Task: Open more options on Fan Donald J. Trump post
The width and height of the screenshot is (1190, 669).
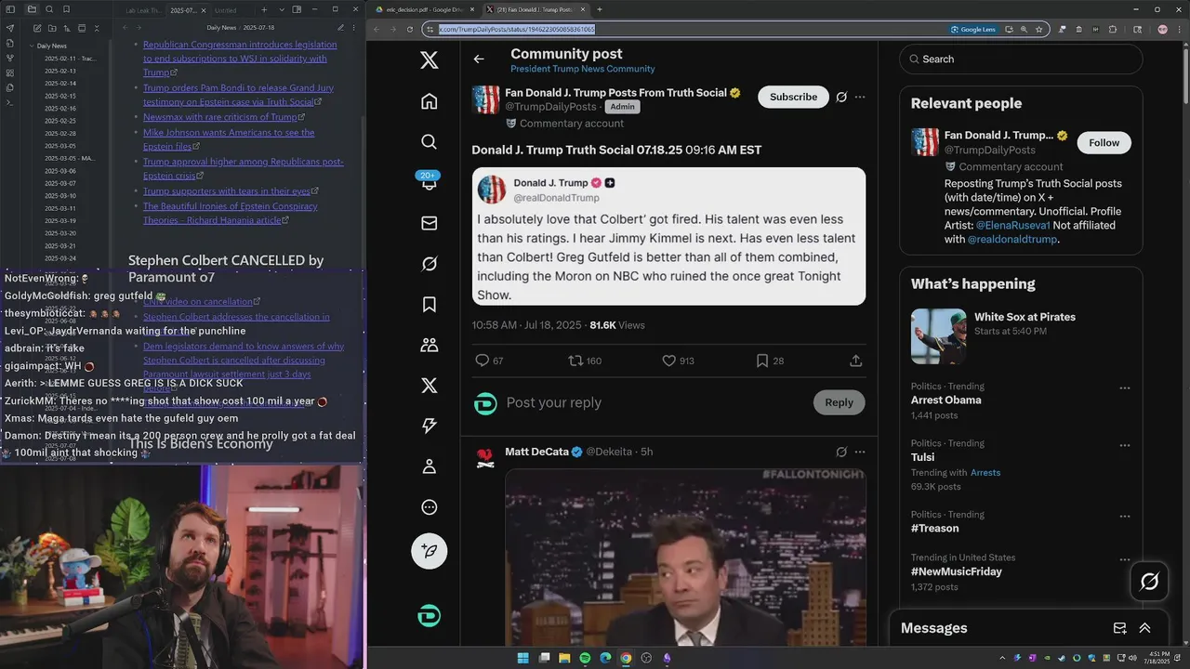Action: tap(860, 97)
